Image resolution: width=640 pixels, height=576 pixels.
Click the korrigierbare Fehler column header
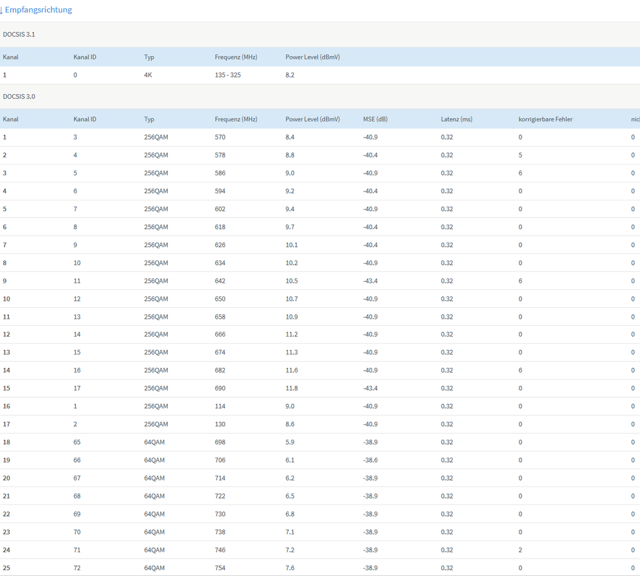[545, 119]
